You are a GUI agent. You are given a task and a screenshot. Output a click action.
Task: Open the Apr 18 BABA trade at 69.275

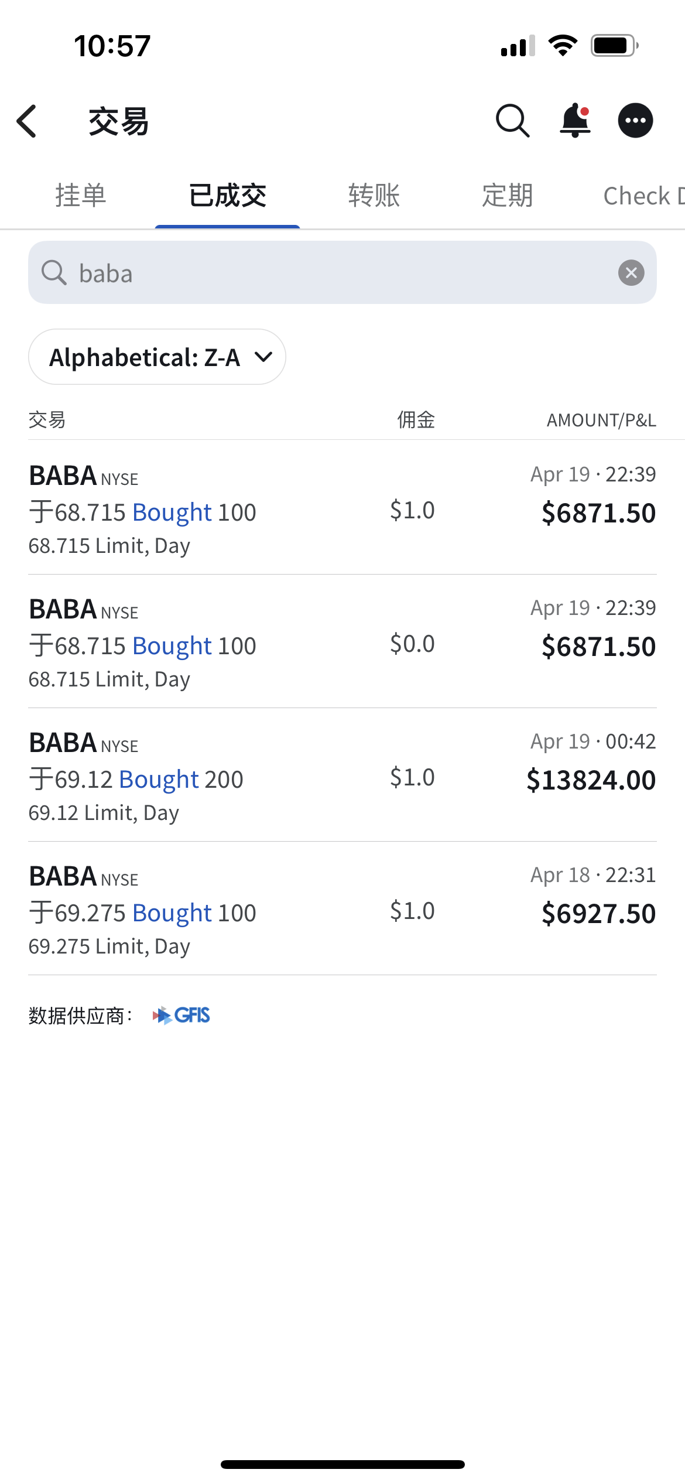[x=342, y=909]
